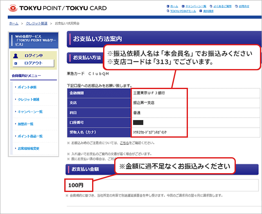Screen dimensions: 262x214
Task: Select the 100円 payment amount
Action: 76,185
